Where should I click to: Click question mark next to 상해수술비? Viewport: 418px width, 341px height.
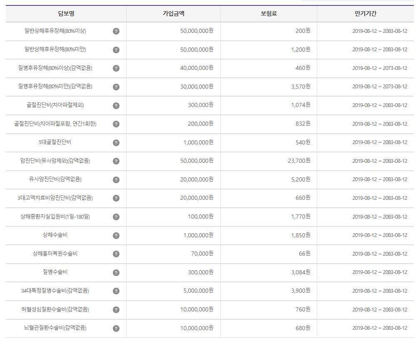[x=116, y=235]
